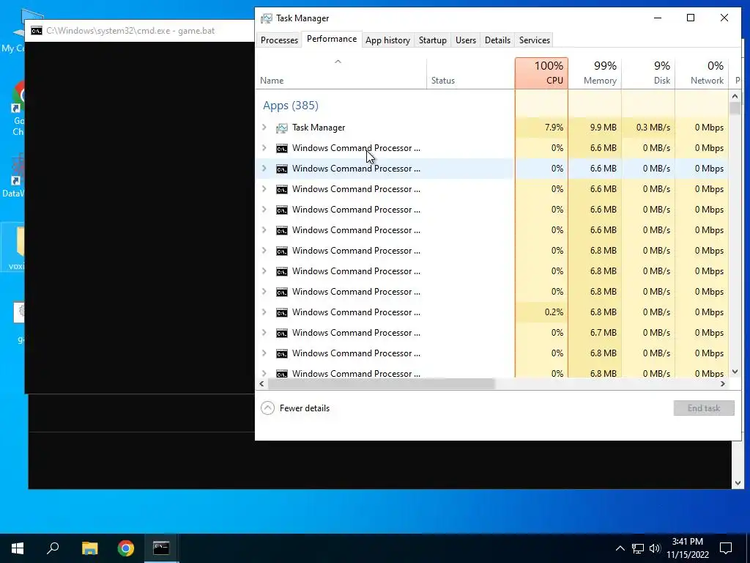This screenshot has height=563, width=750.
Task: Collapse view with the Fewer details arrow icon
Action: point(267,408)
